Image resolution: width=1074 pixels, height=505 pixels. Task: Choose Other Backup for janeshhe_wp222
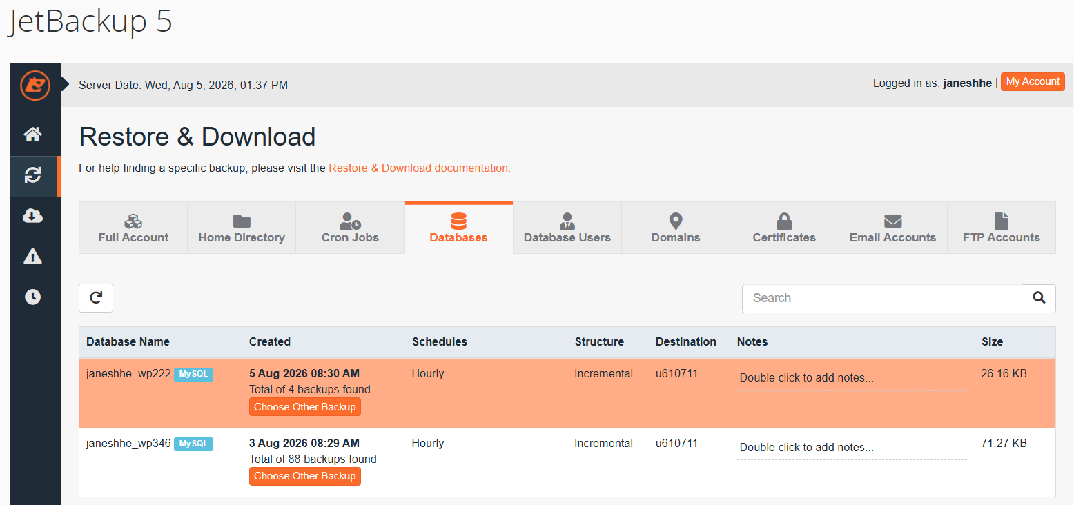(x=305, y=407)
